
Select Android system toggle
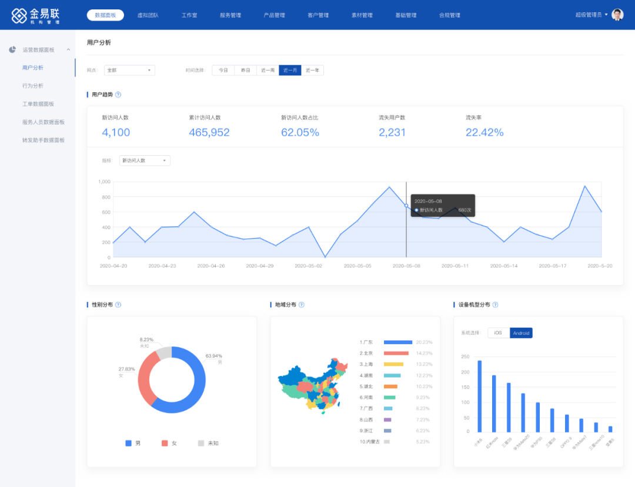tap(521, 333)
